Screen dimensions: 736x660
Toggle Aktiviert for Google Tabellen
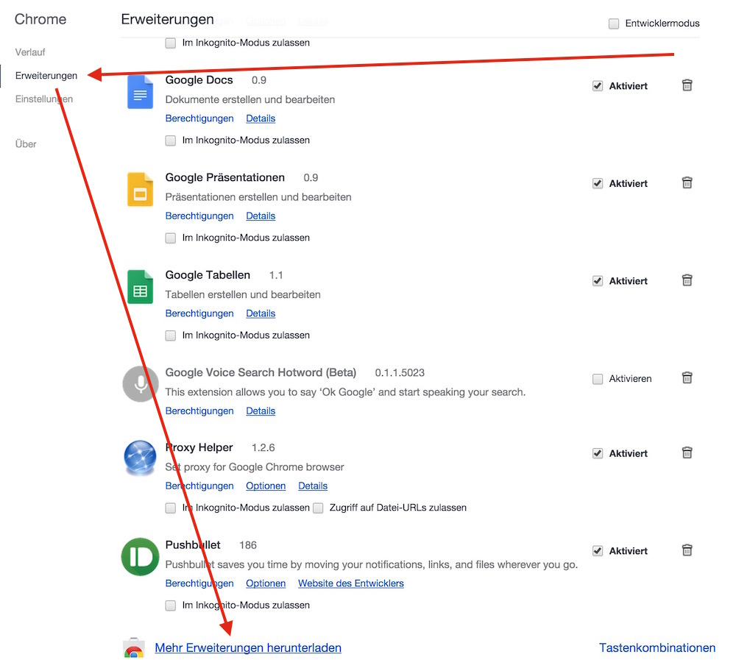598,281
